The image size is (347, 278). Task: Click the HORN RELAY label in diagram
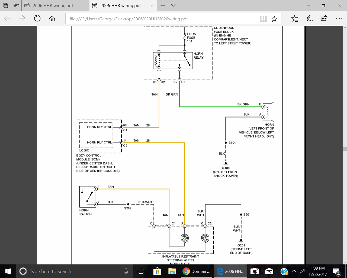(x=198, y=56)
